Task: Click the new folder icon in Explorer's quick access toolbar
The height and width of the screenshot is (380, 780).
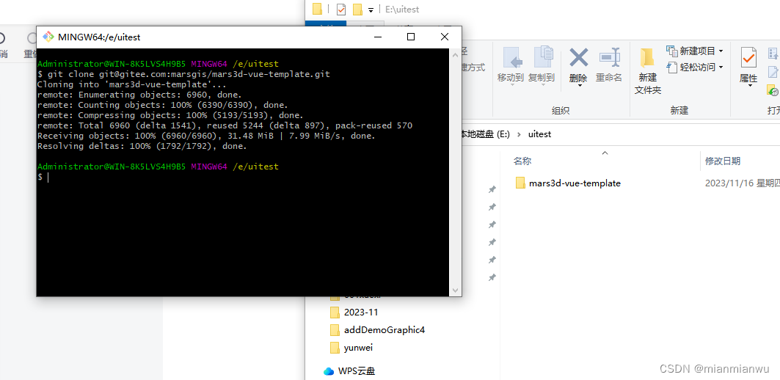Action: point(357,9)
